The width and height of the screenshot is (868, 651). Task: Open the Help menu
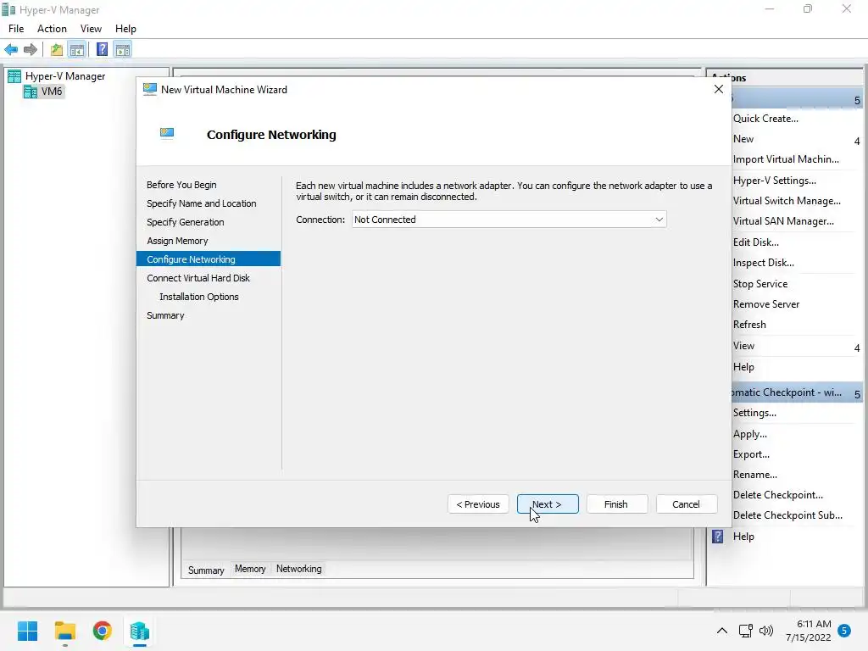pyautogui.click(x=125, y=29)
